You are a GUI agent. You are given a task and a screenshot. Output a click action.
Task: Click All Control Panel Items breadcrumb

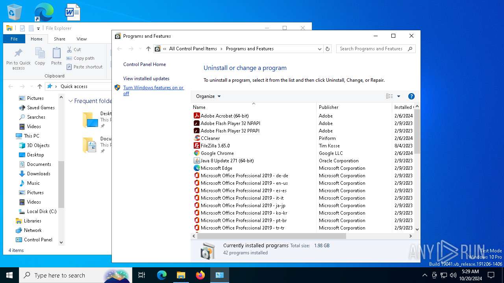point(193,49)
